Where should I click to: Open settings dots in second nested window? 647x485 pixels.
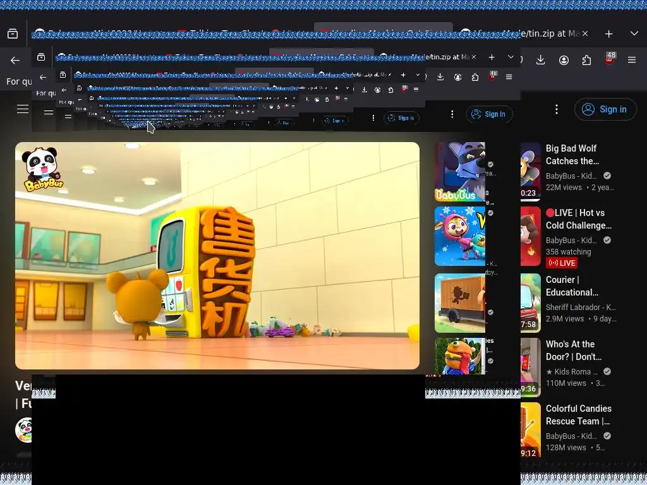(452, 114)
